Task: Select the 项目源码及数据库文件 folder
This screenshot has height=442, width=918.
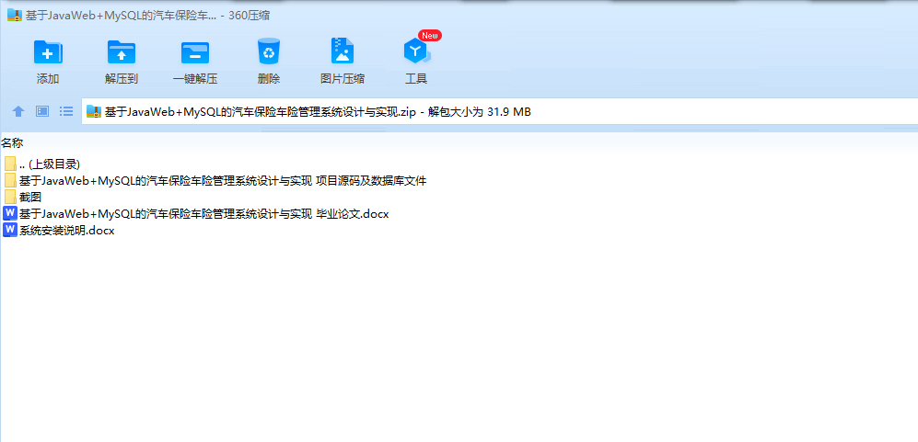Action: [215, 181]
